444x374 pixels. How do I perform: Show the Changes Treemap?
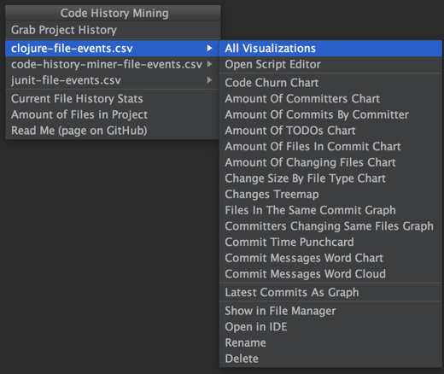pyautogui.click(x=330, y=194)
